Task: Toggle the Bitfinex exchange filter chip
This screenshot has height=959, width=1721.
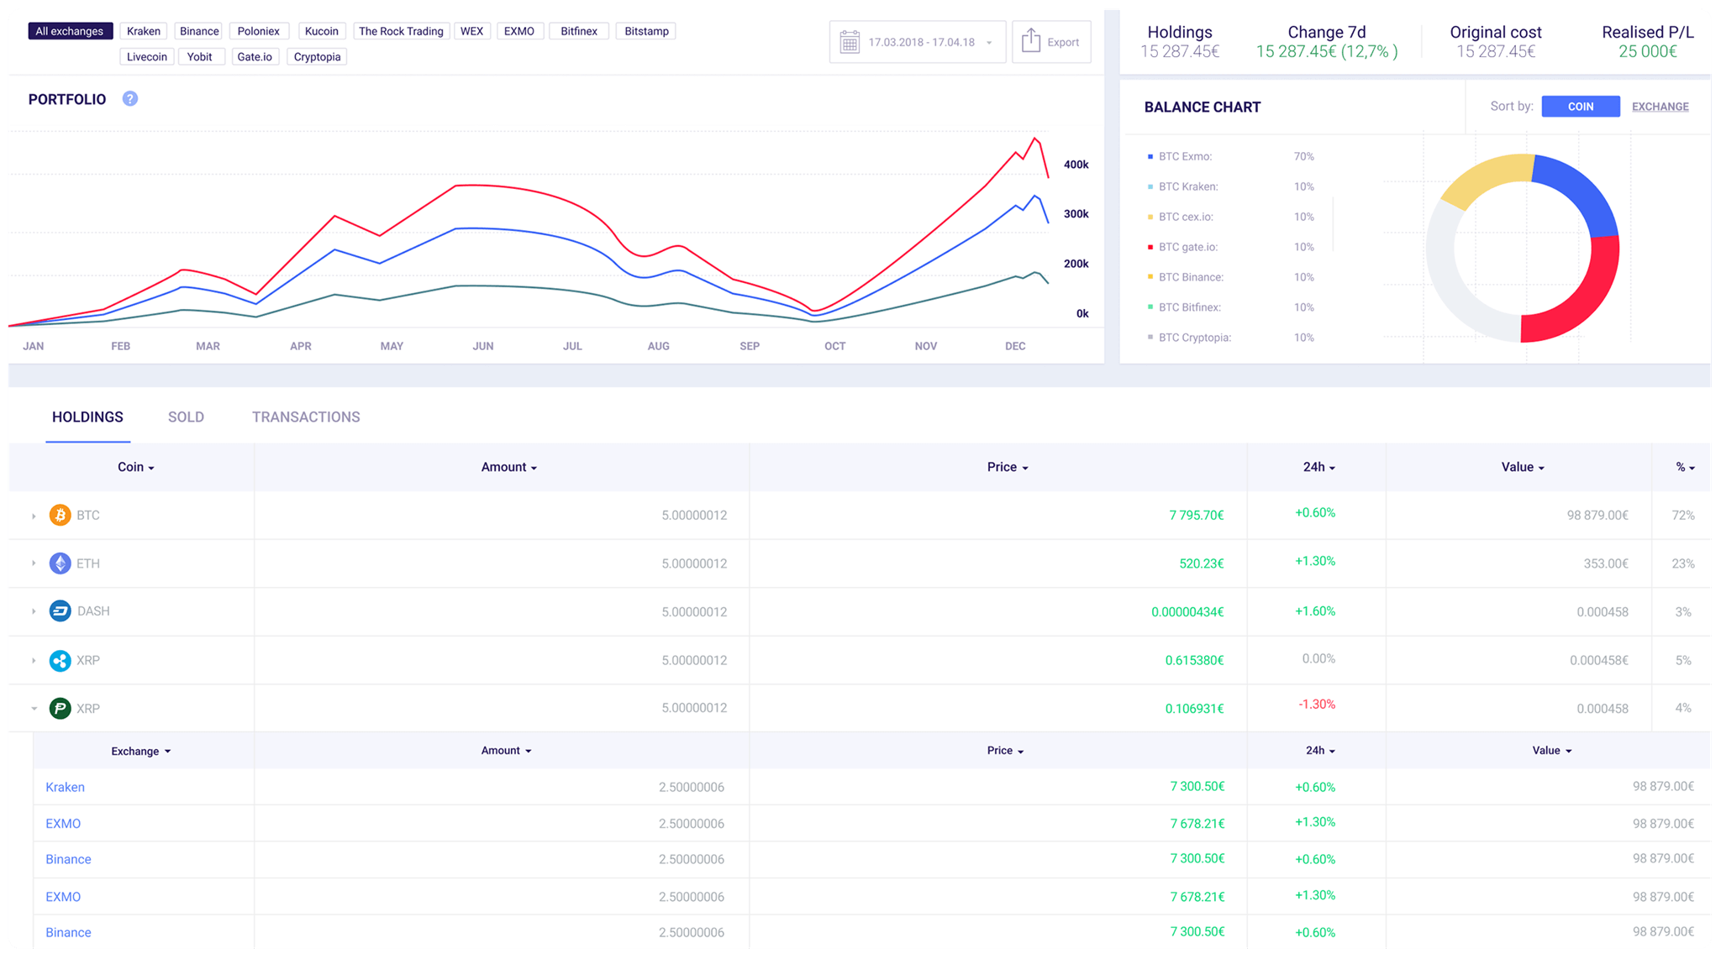Action: [578, 31]
